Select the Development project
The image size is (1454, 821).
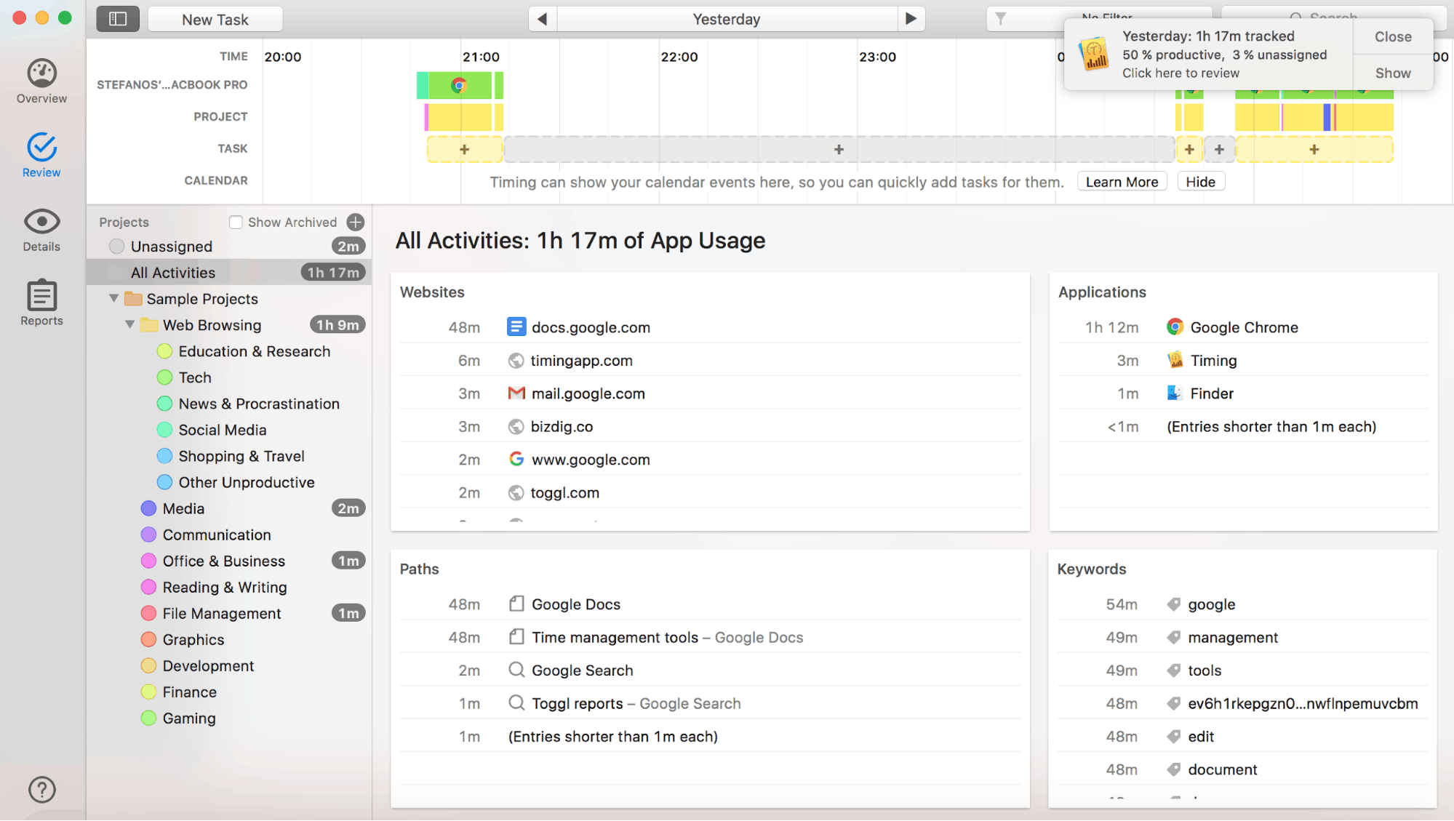198,665
